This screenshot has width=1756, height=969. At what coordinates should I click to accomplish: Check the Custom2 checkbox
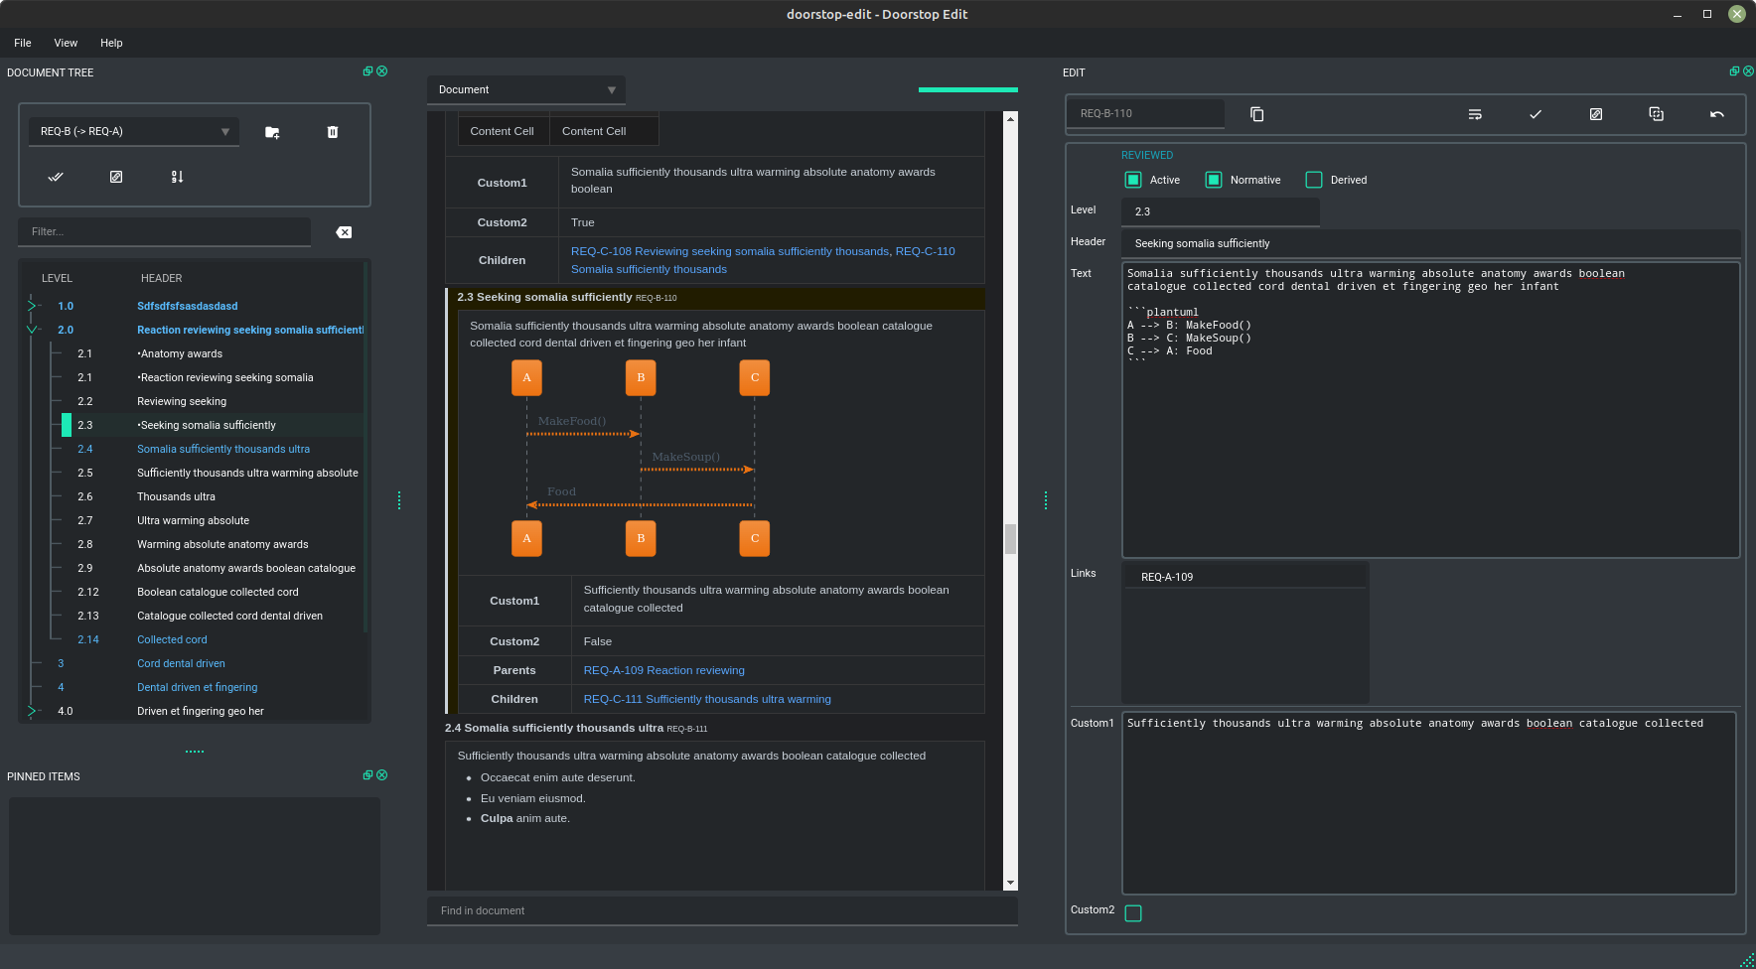click(x=1133, y=913)
